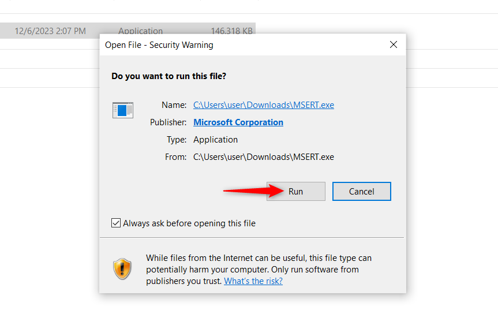The image size is (498, 325).
Task: Click the Publisher: field label
Action: tap(168, 122)
